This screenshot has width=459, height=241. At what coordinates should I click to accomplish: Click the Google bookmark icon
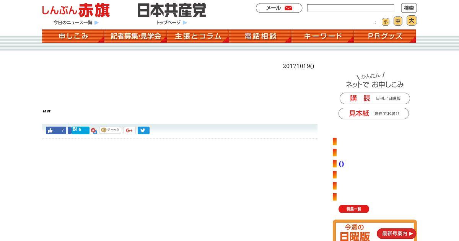click(x=94, y=131)
